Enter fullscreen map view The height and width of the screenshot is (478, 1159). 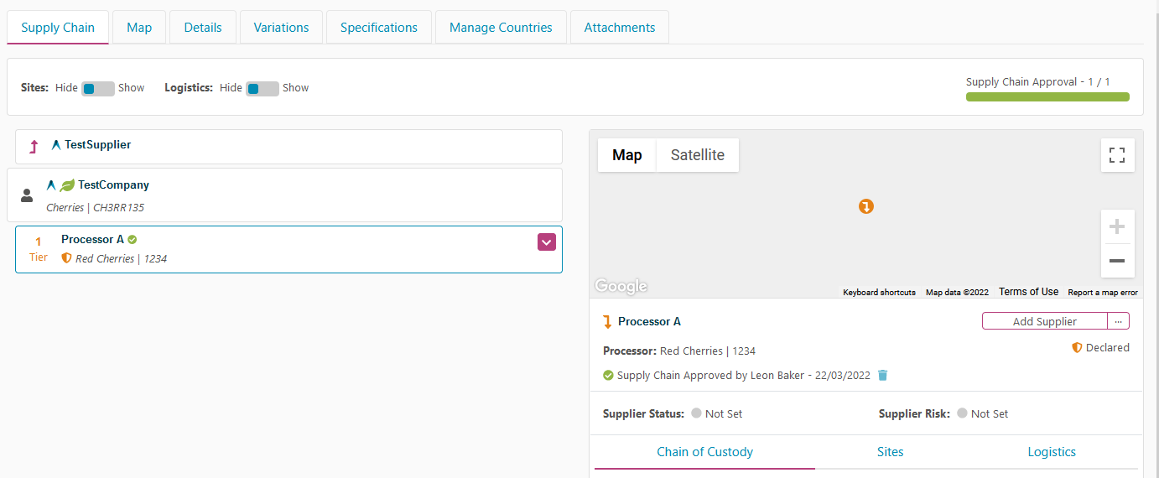pos(1117,155)
